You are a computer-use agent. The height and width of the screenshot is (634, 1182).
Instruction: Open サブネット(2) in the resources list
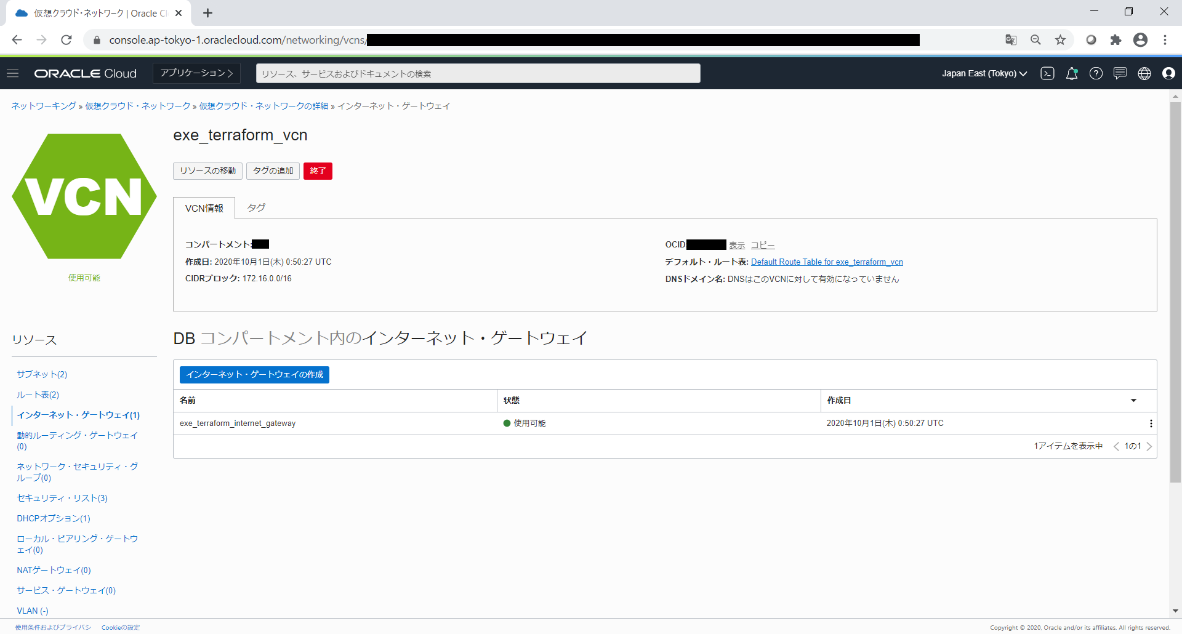coord(42,374)
